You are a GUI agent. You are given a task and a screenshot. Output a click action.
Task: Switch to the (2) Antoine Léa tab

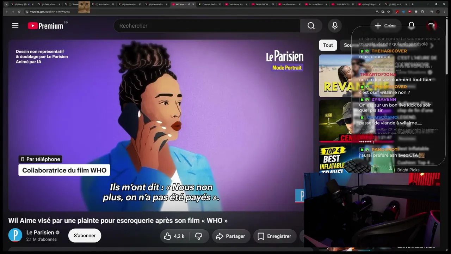coord(102,4)
